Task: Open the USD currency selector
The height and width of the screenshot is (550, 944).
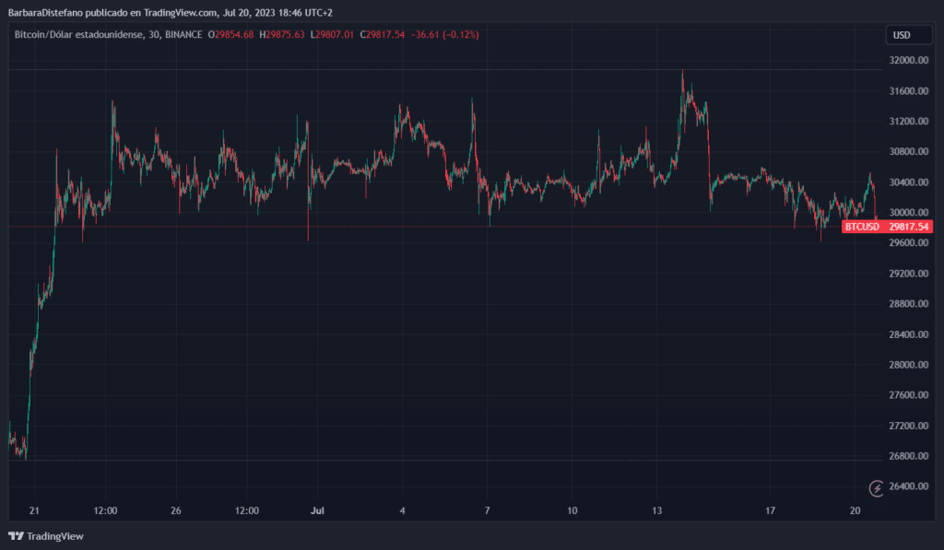Action: (x=901, y=35)
